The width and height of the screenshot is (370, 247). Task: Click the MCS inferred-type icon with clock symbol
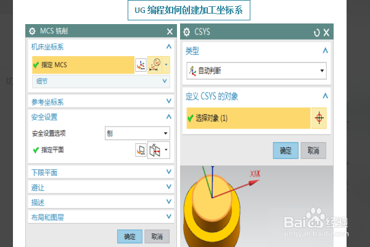point(155,65)
